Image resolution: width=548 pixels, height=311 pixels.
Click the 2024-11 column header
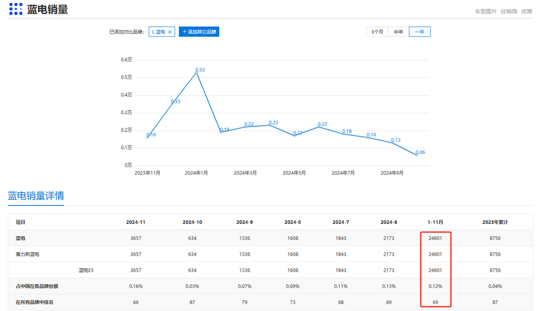135,222
